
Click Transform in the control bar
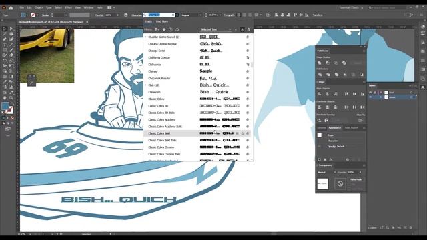click(318, 15)
